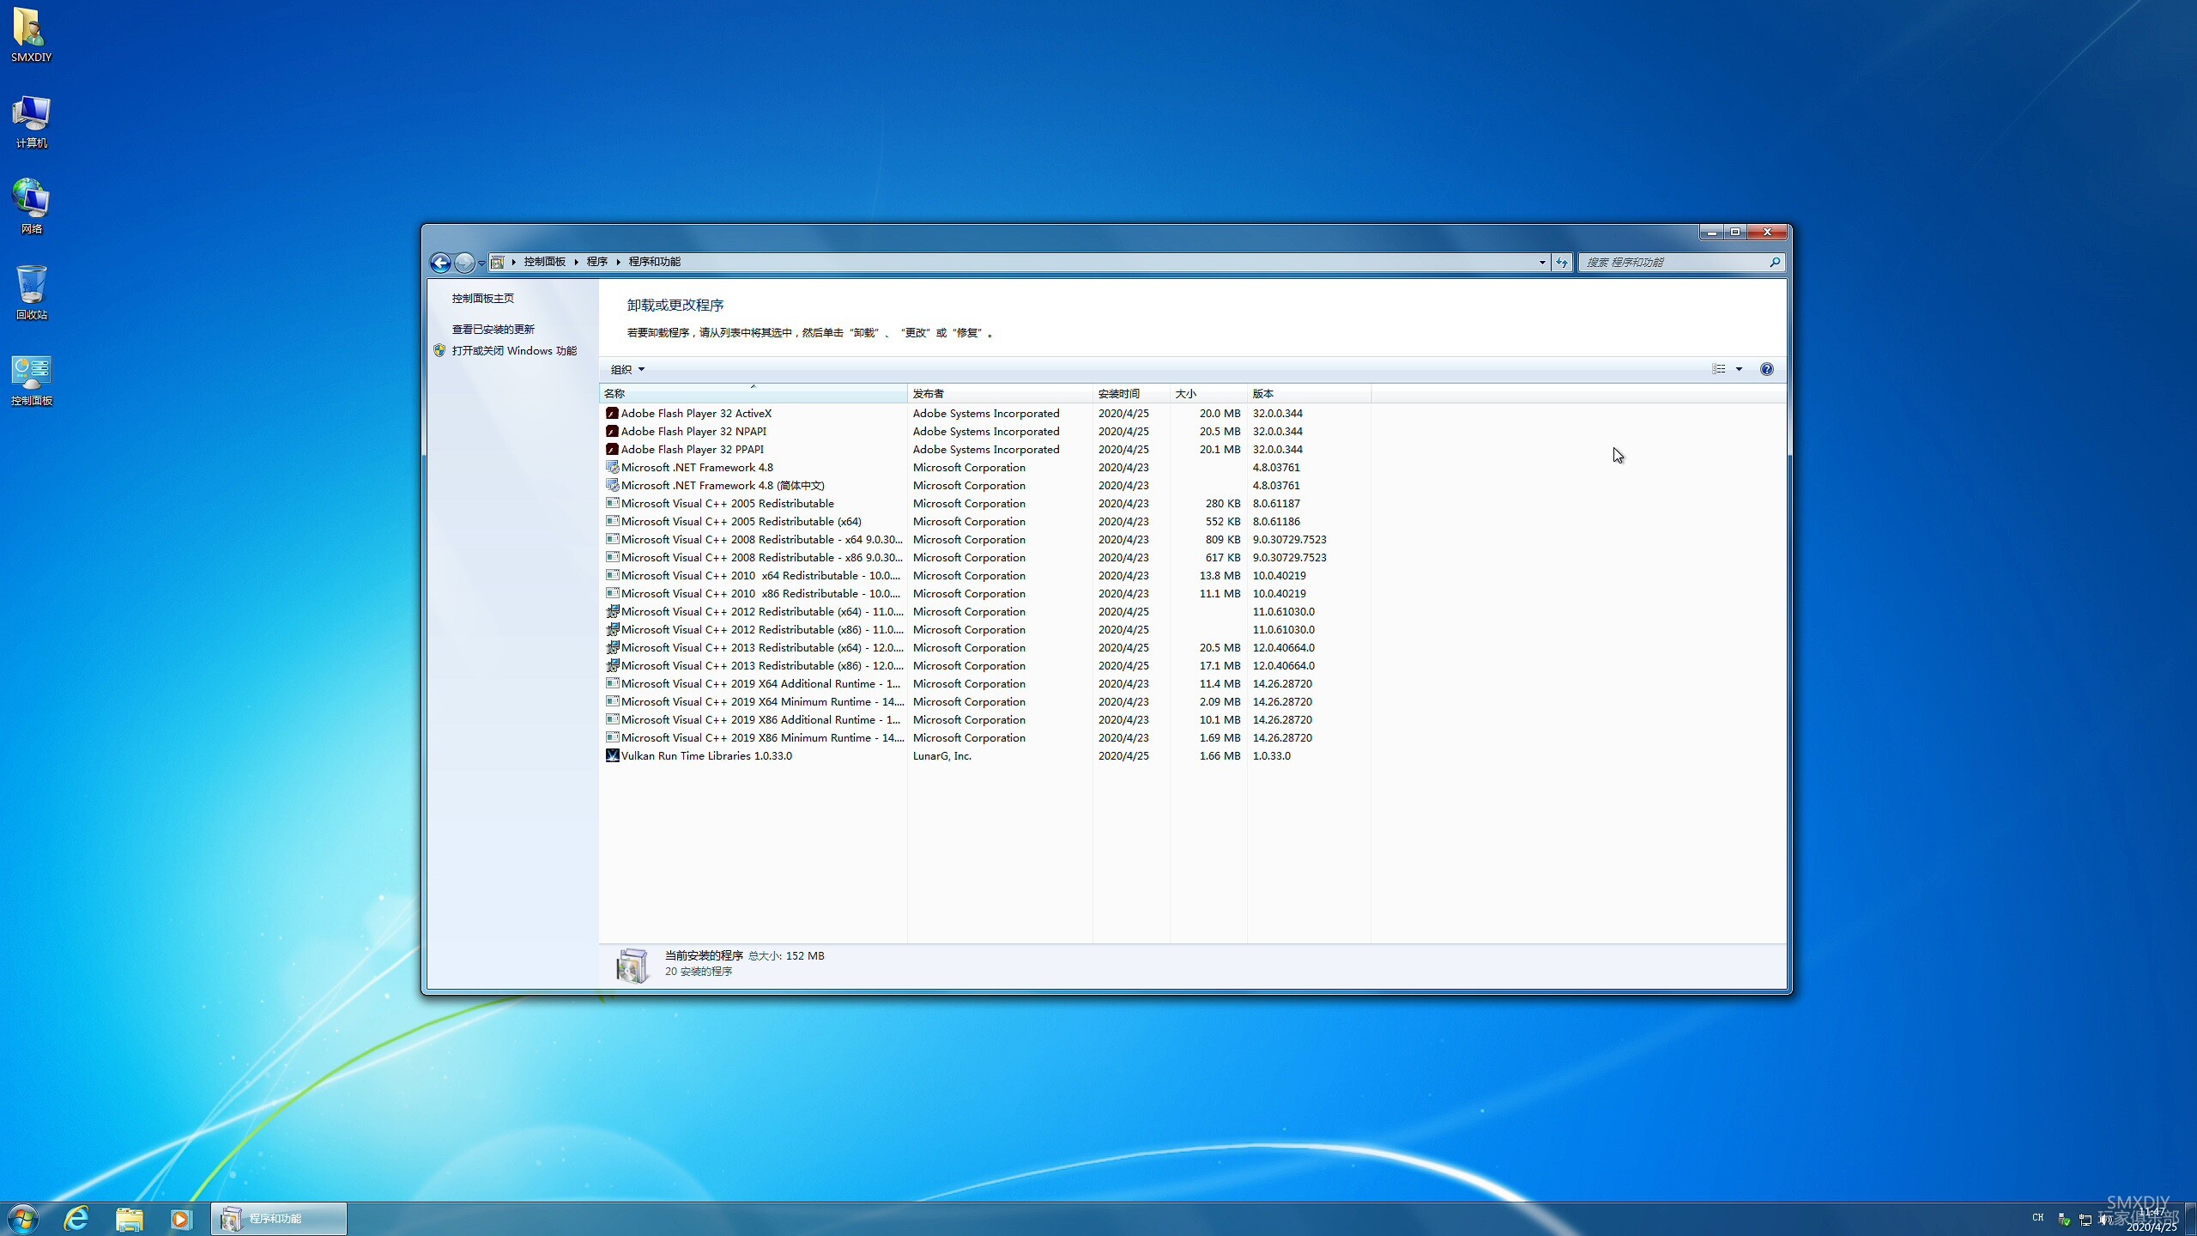This screenshot has width=2197, height=1236.
Task: Click the 1.0.33.0 version cell
Action: pos(1271,756)
